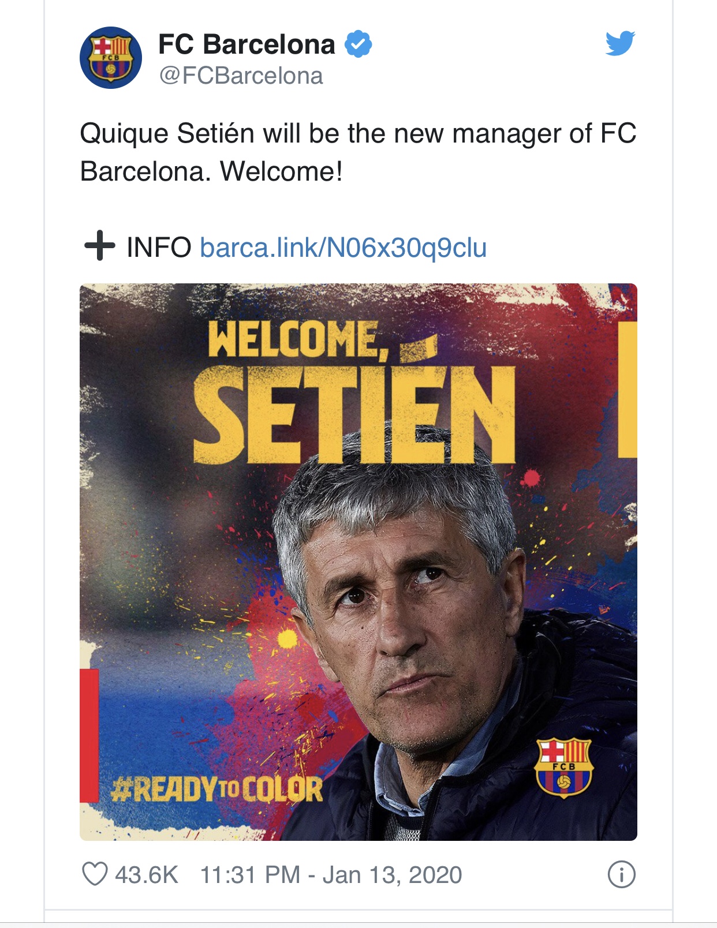Viewport: 717px width, 928px height.
Task: Click the INFO label before the link
Action: [x=159, y=247]
